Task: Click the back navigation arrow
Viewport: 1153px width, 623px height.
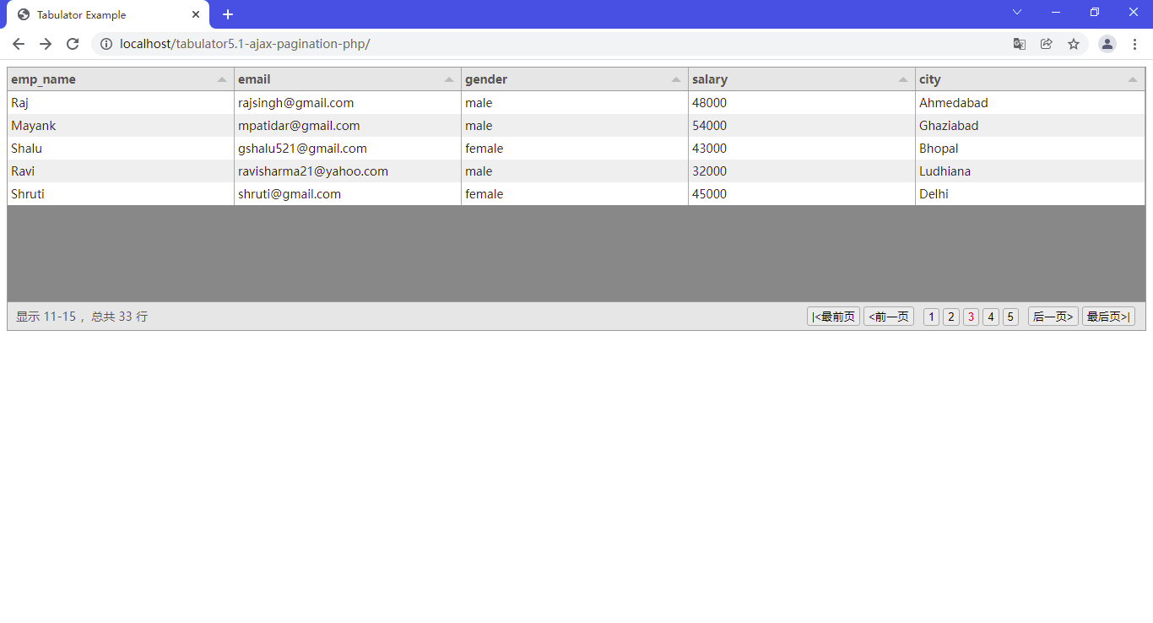Action: 18,44
